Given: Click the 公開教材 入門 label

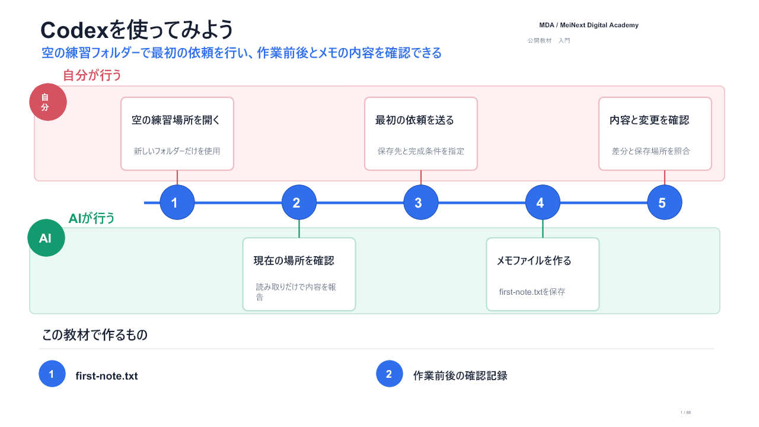Looking at the screenshot, I should 548,40.
